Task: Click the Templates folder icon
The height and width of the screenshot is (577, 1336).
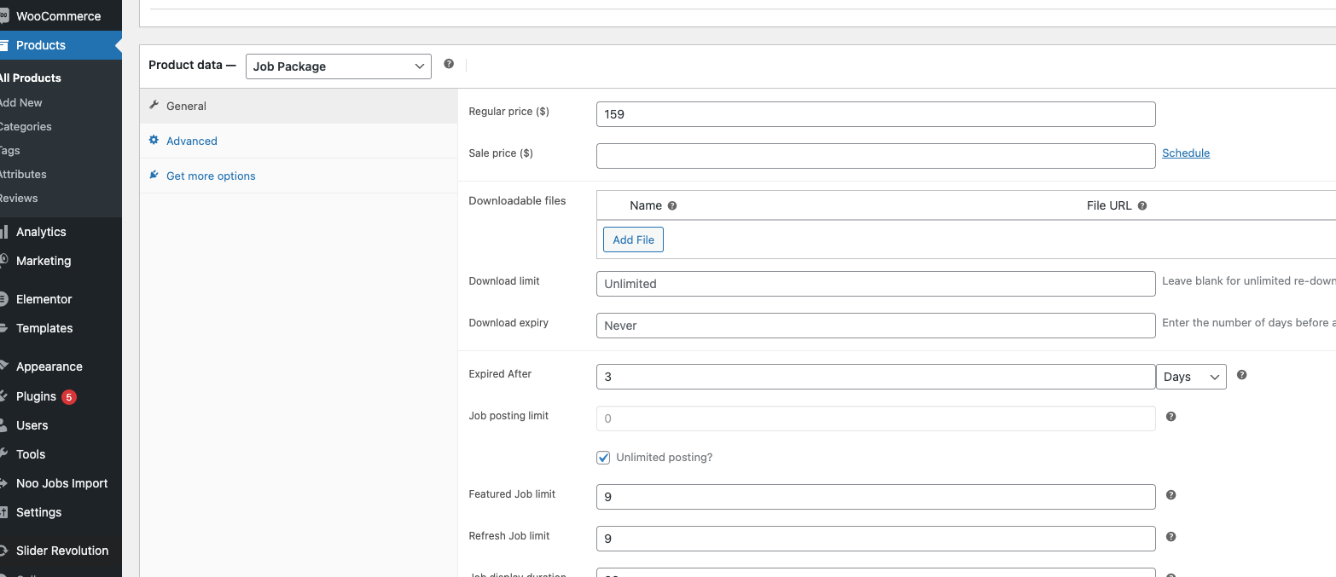Action: pos(3,328)
